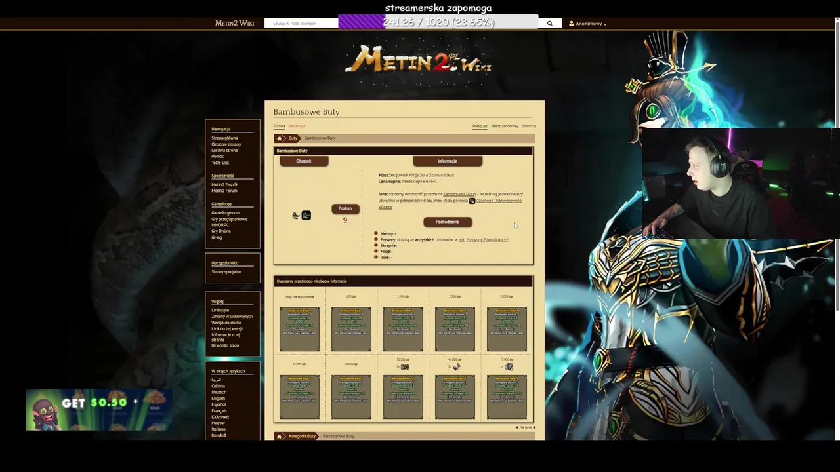The width and height of the screenshot is (840, 472).
Task: Click the search magnifier icon in top bar
Action: coord(549,23)
